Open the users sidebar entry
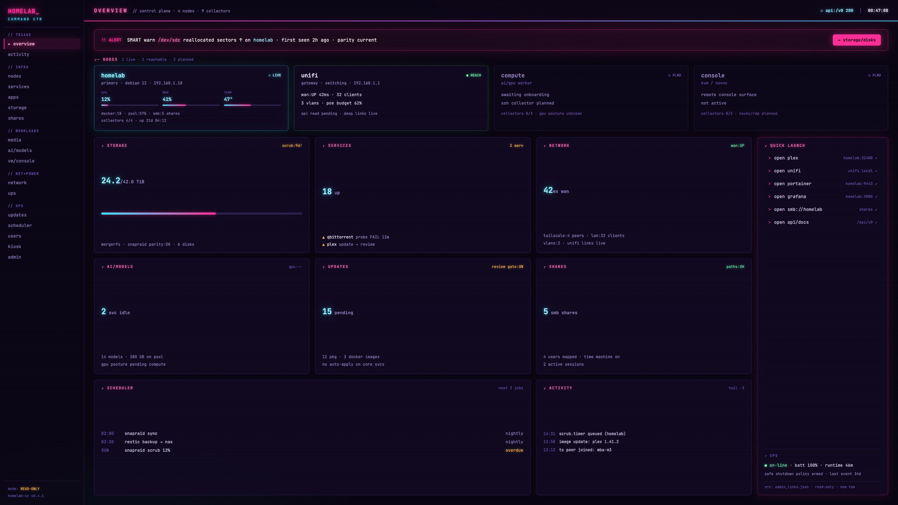 coord(42,236)
